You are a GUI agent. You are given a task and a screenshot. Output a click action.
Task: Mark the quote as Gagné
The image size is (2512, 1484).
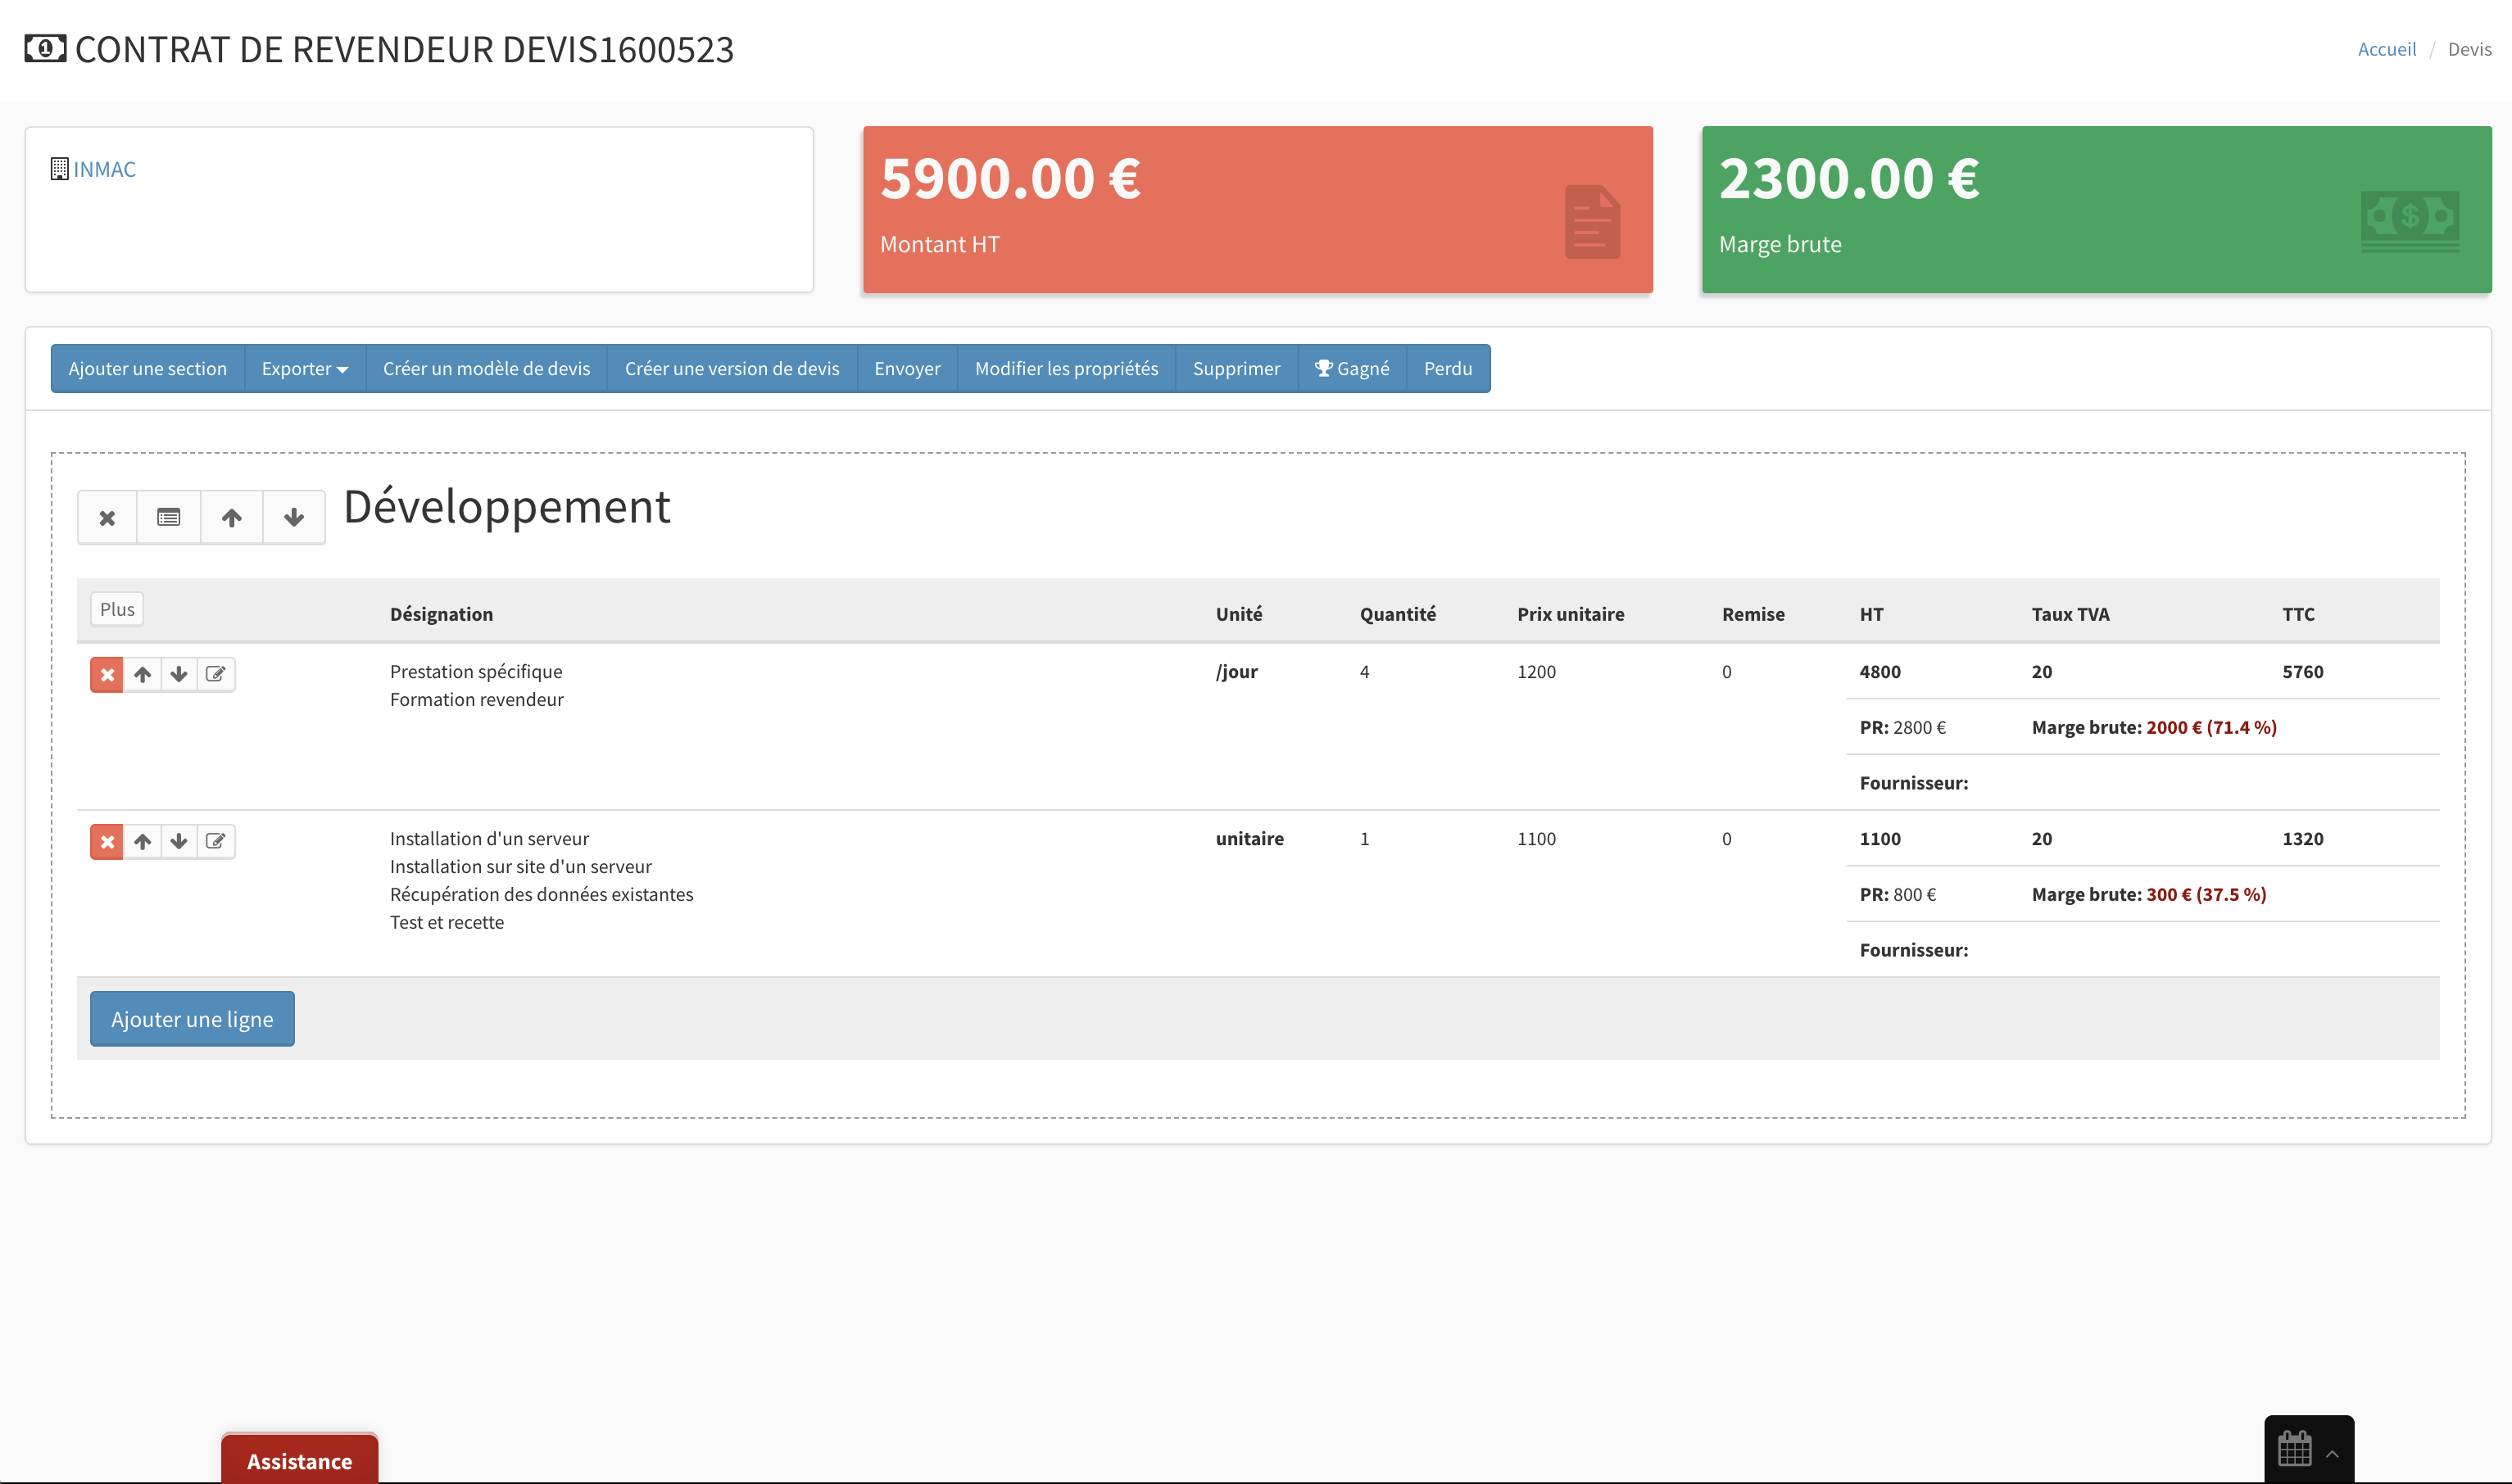point(1352,368)
